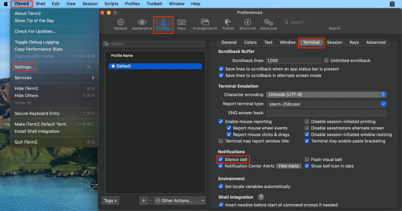Open the Shortcuts preferences pane
The width and height of the screenshot is (402, 211).
[x=248, y=25]
